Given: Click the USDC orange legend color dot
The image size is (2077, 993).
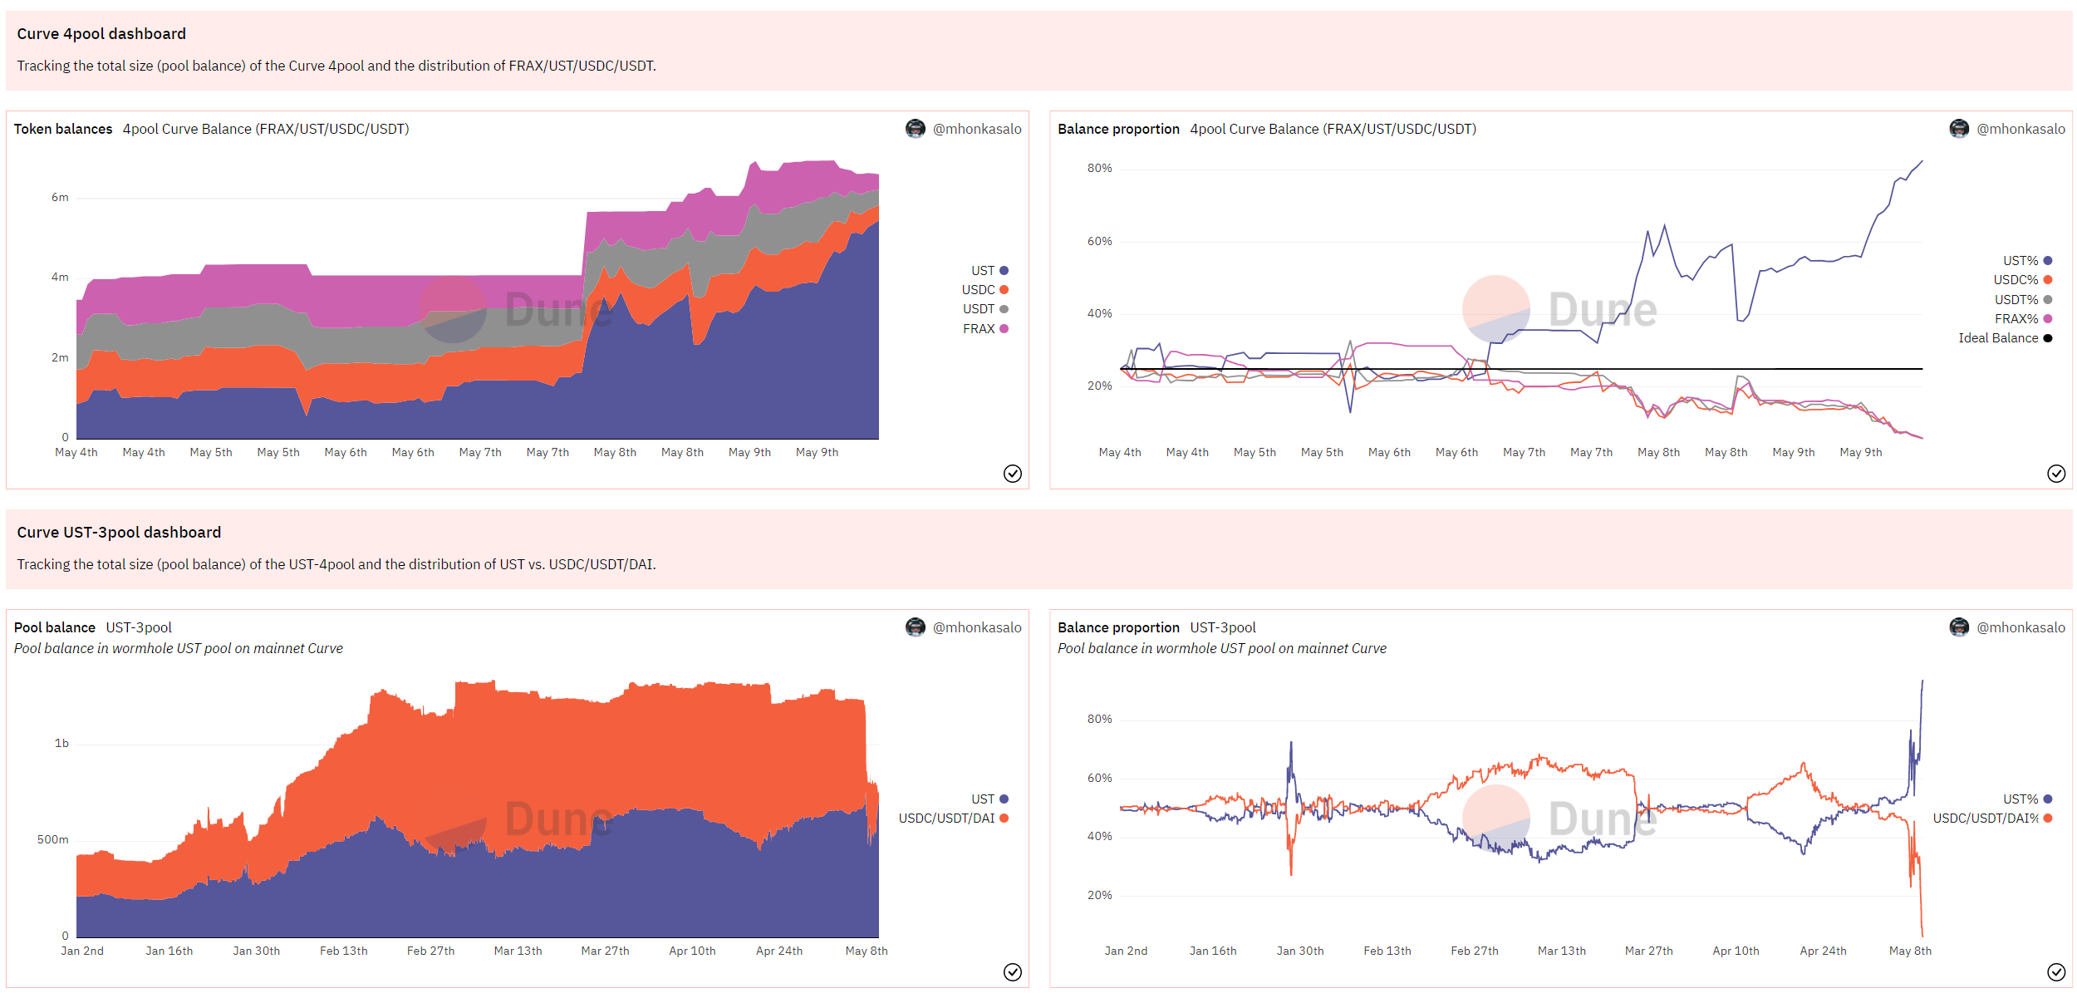Looking at the screenshot, I should (1004, 290).
